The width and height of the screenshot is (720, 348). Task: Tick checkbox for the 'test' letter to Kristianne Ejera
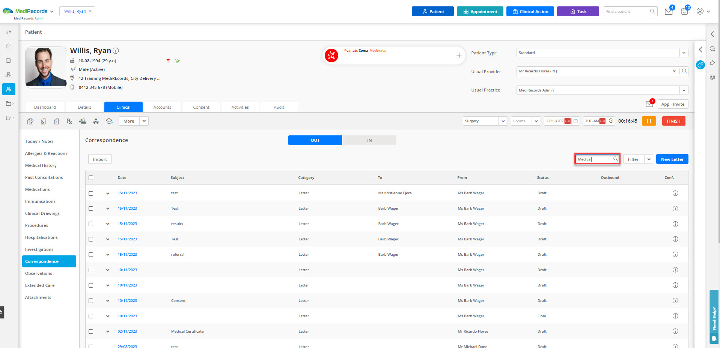91,193
